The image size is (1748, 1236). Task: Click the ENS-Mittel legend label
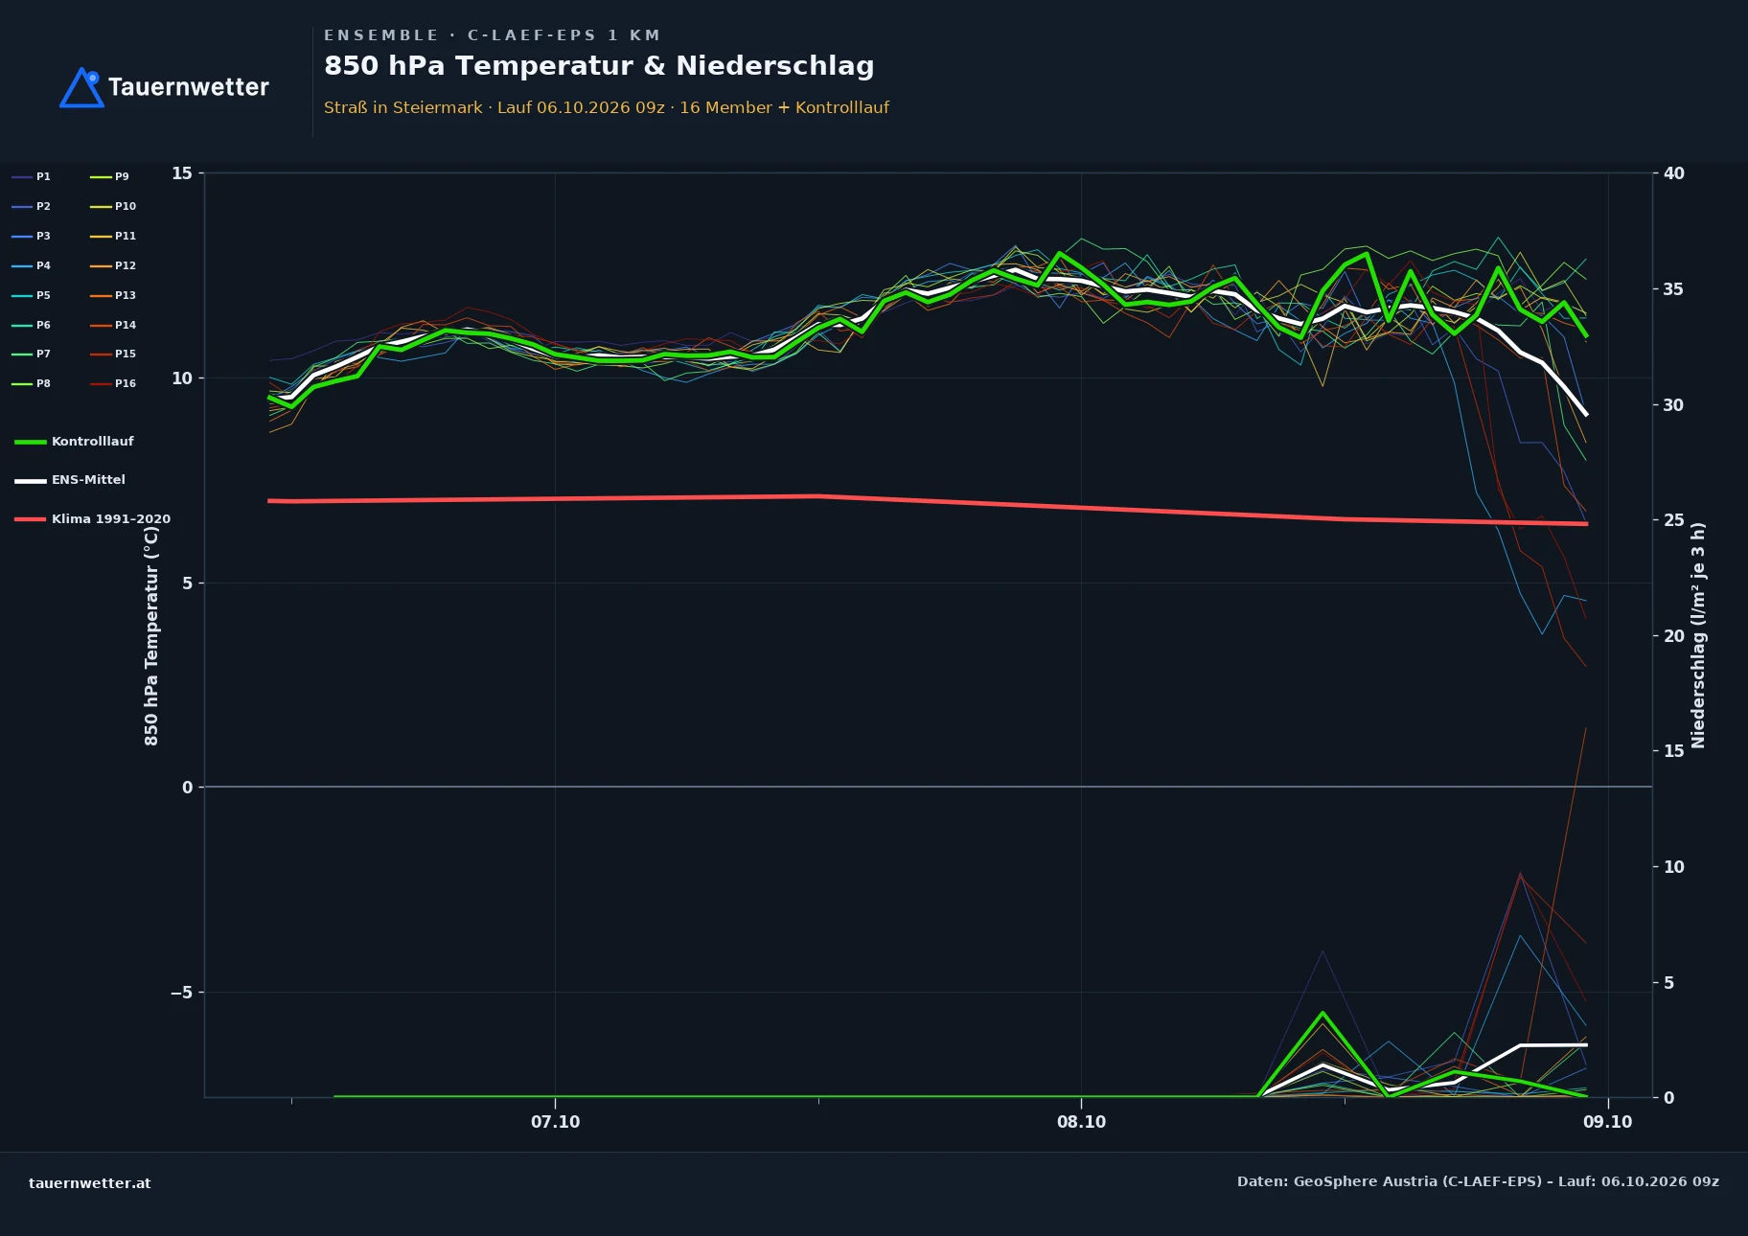(88, 480)
